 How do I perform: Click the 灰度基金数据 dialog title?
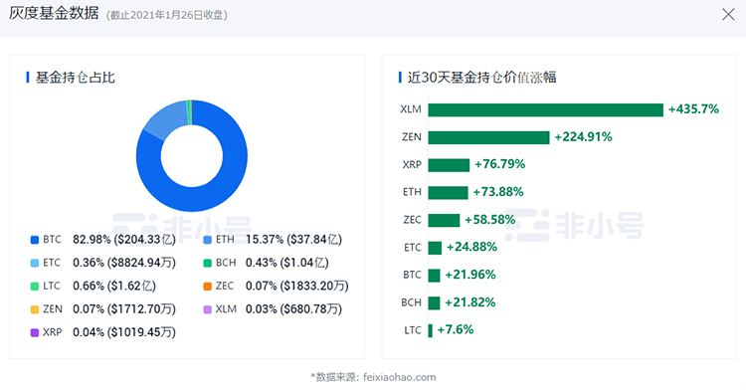(x=54, y=13)
